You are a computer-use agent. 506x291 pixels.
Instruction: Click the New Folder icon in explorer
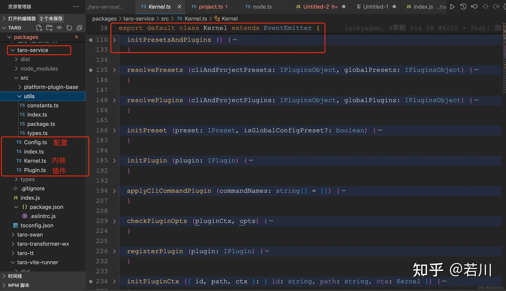49,28
